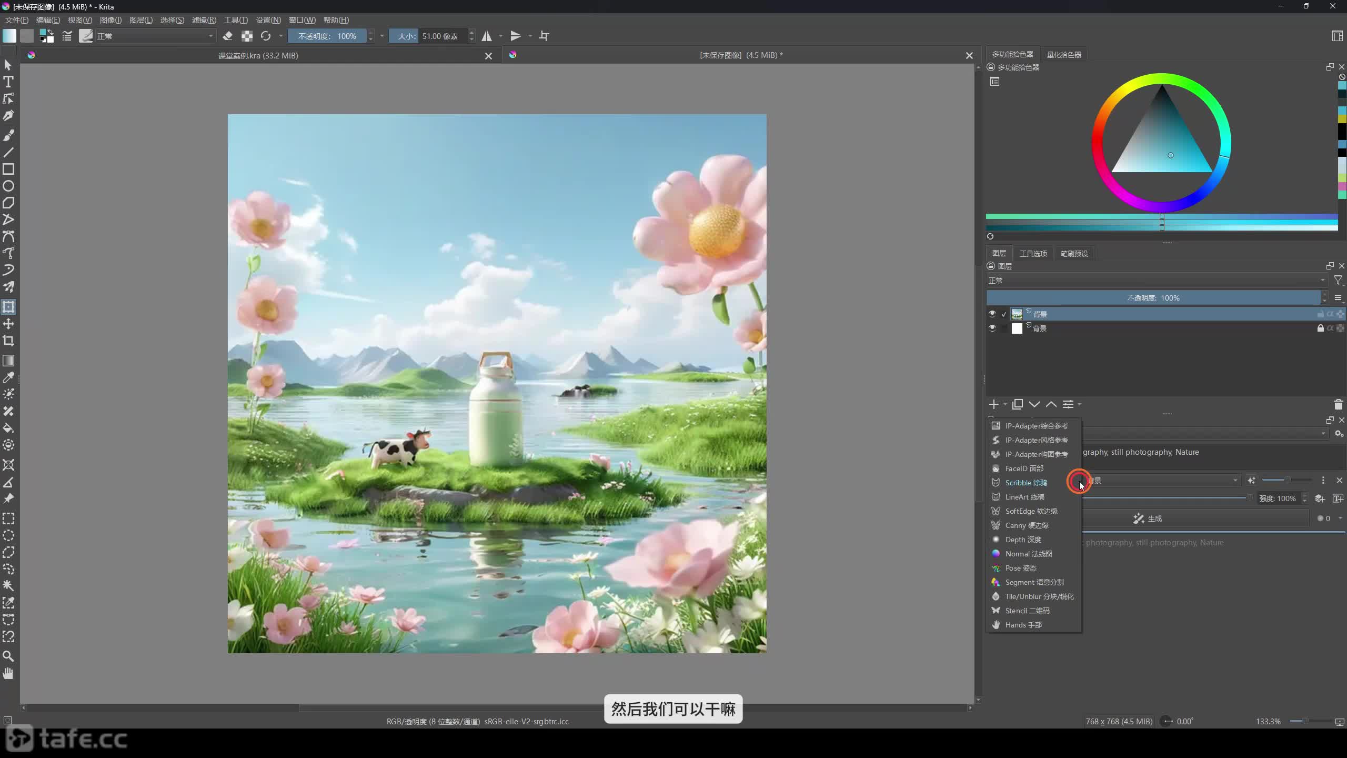The image size is (1347, 758).
Task: Click the 强度 100% strength field
Action: click(x=1278, y=498)
